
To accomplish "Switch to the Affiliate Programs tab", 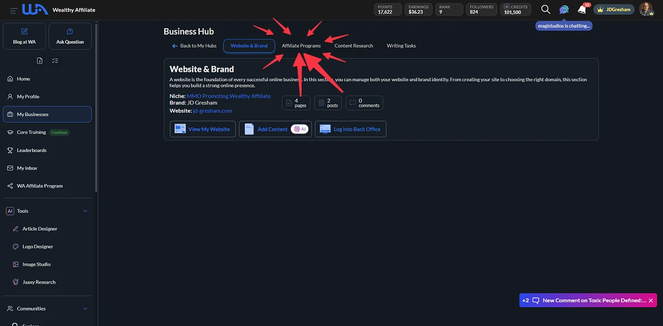I will (x=301, y=46).
